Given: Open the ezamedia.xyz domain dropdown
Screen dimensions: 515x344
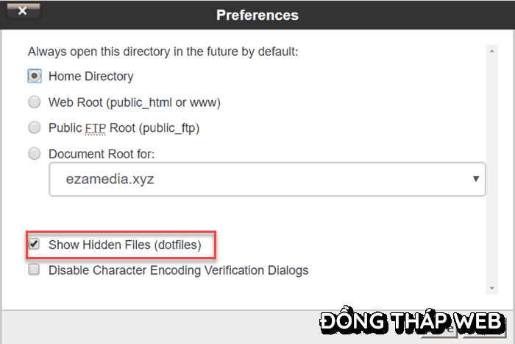Looking at the screenshot, I should coord(267,179).
